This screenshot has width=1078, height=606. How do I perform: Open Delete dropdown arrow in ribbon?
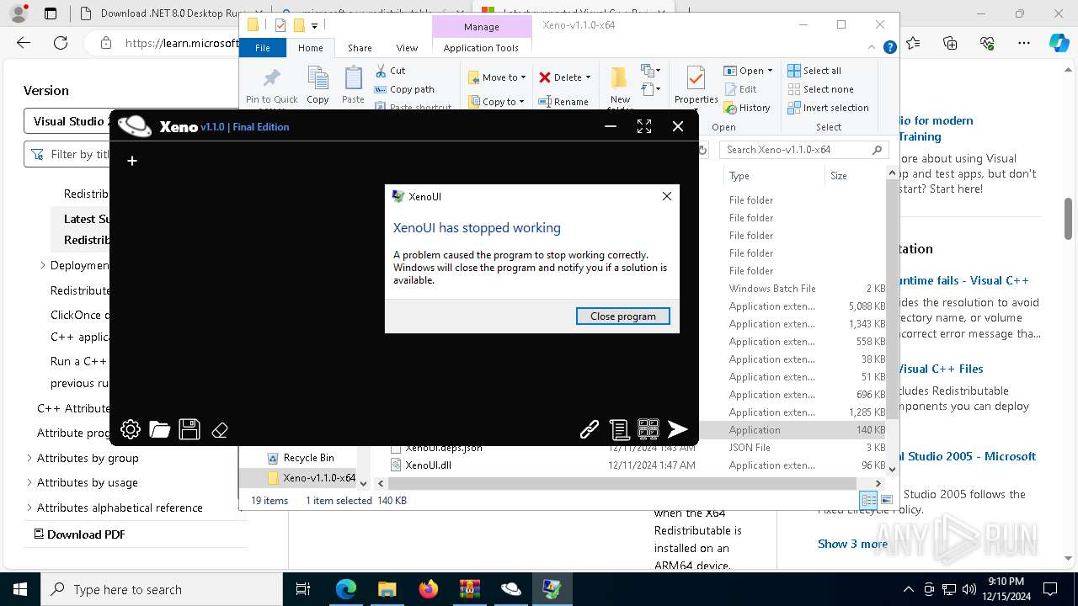tap(588, 77)
